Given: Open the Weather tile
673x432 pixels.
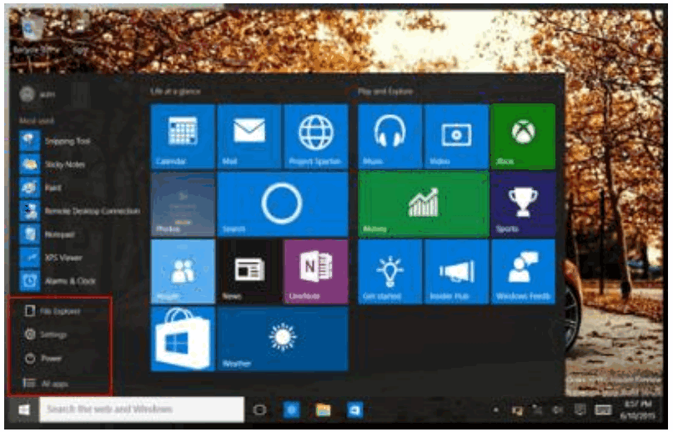Looking at the screenshot, I should click(283, 339).
